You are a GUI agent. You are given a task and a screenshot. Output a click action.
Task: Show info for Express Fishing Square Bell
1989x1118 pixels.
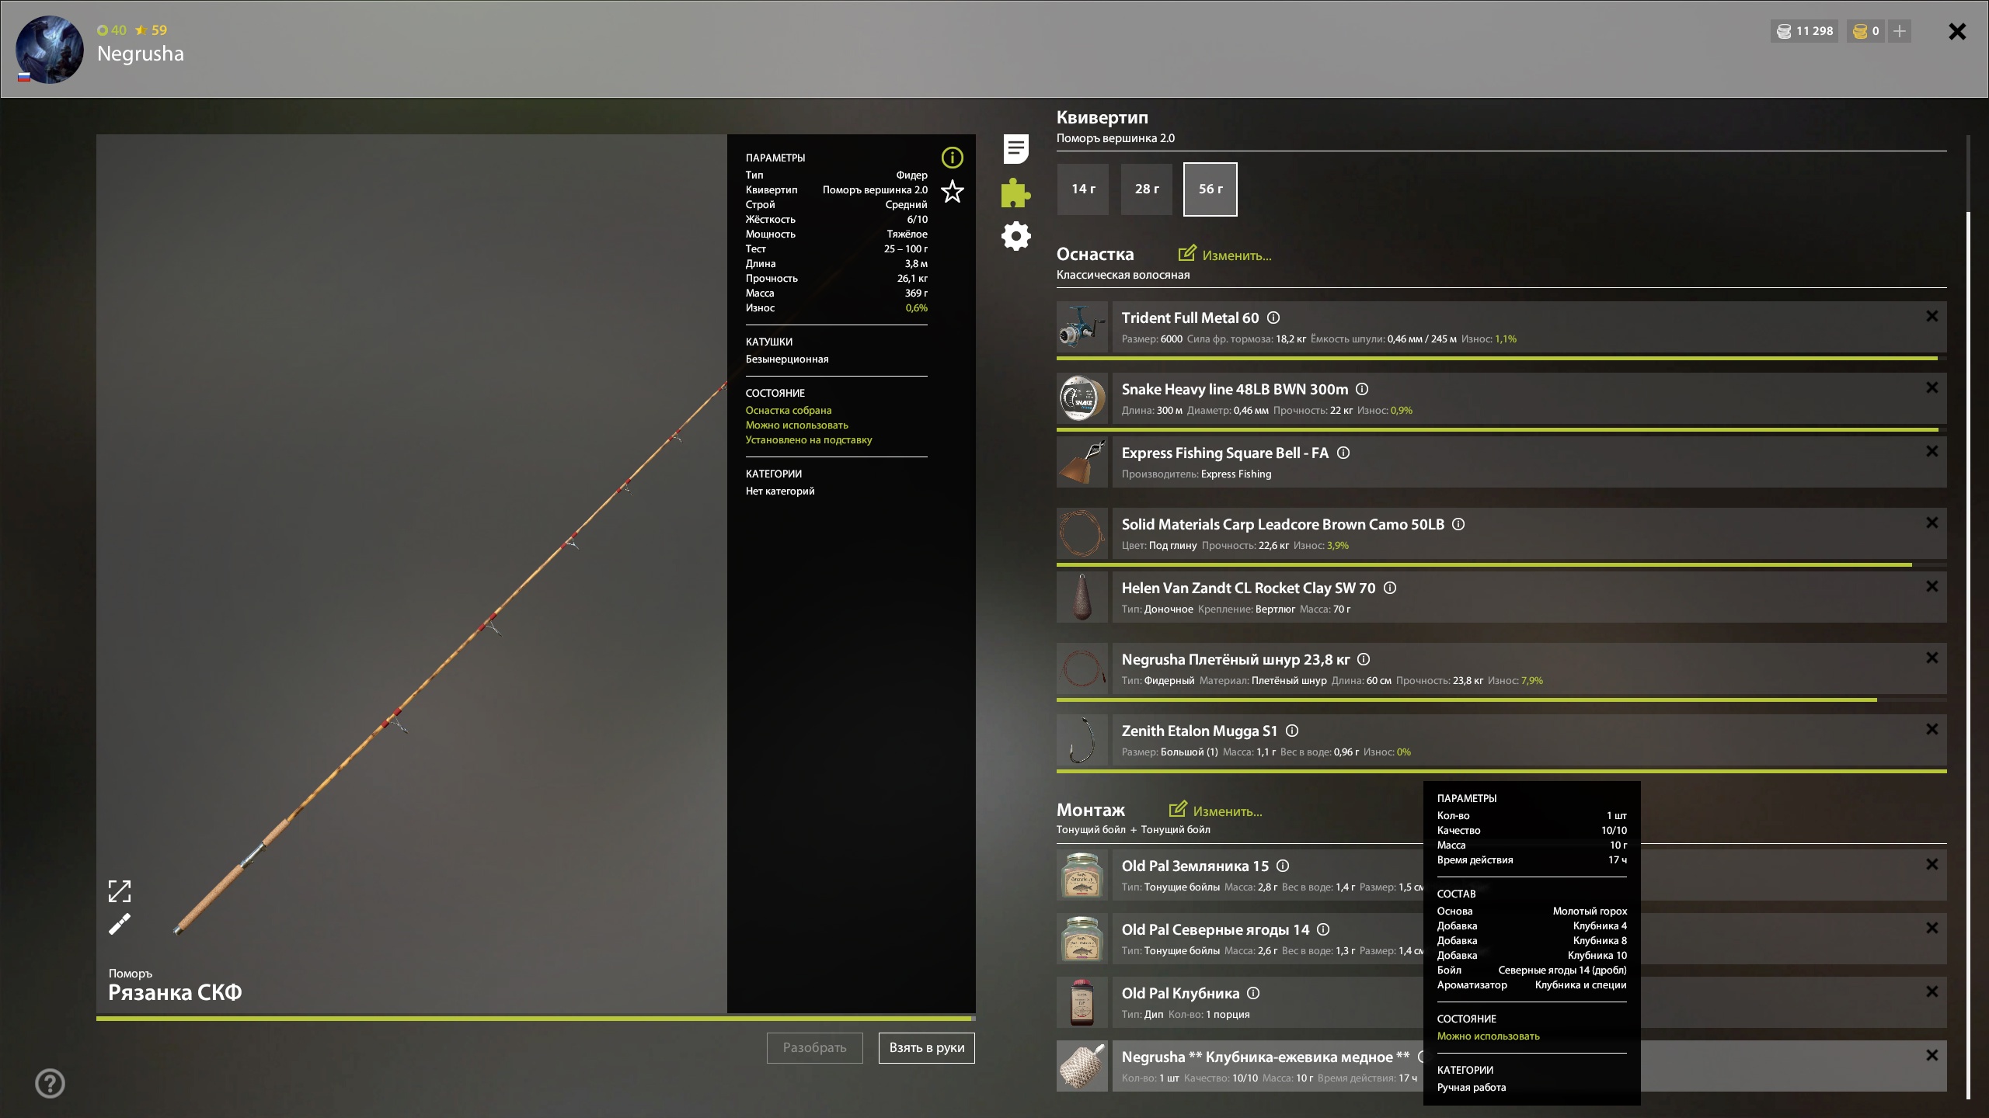[x=1343, y=453]
